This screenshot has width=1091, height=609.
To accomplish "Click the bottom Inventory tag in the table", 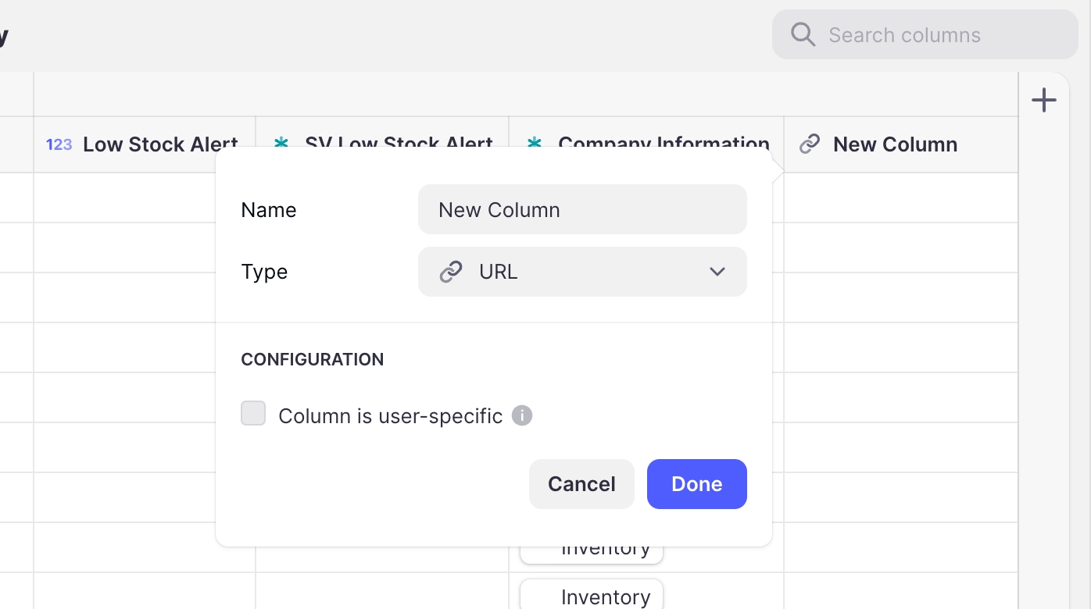I will click(592, 597).
